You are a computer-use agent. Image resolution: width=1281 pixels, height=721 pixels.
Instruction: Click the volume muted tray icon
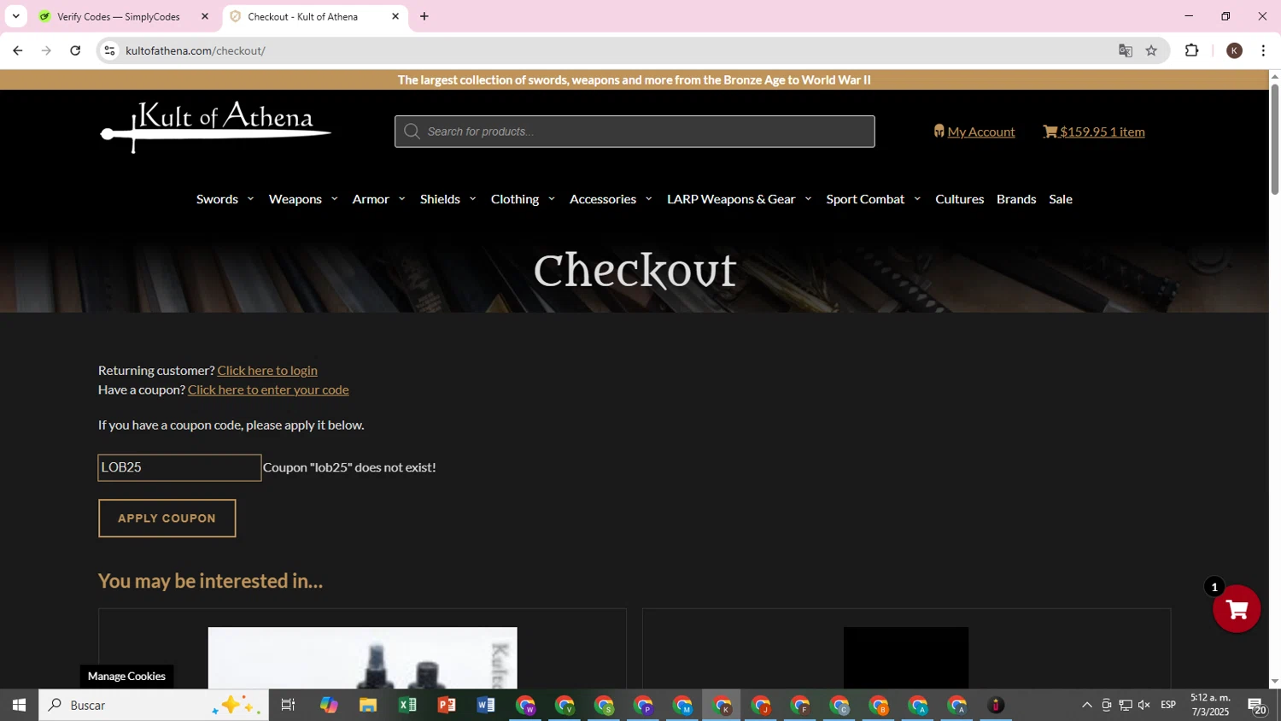coord(1144,705)
